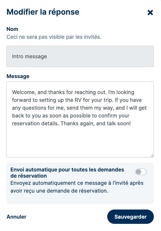Click the Nom field label
Image resolution: width=161 pixels, height=231 pixels.
12,29
